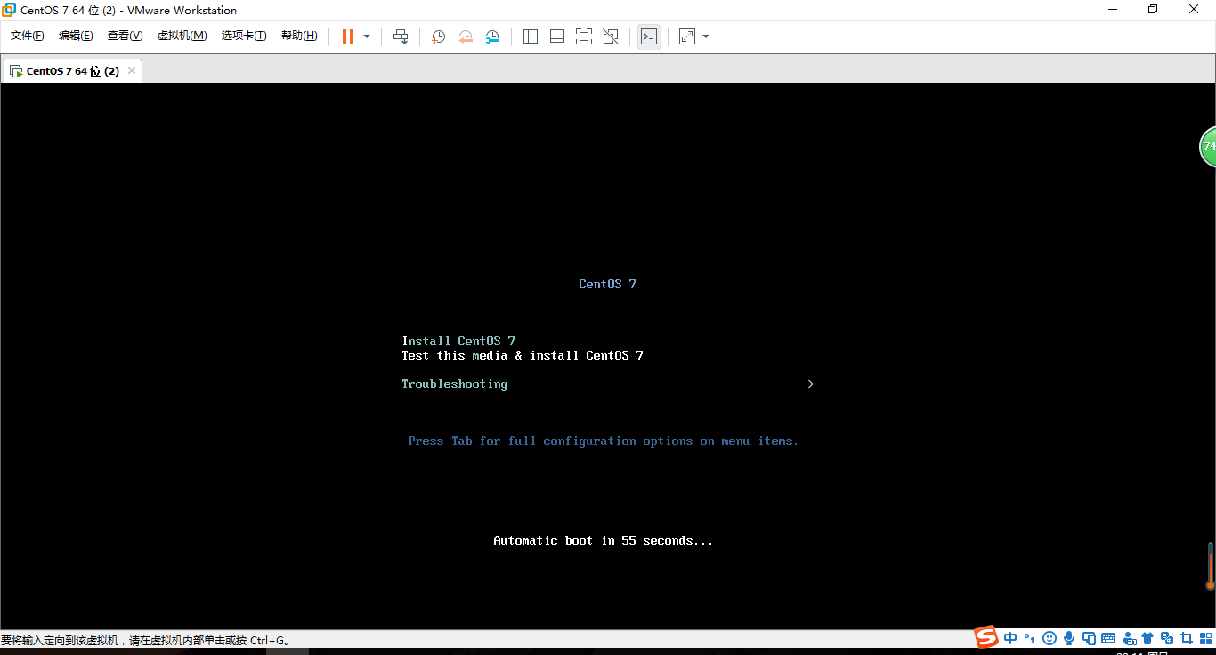Viewport: 1216px width, 655px height.
Task: Click the stretch guest display icon
Action: click(x=687, y=36)
